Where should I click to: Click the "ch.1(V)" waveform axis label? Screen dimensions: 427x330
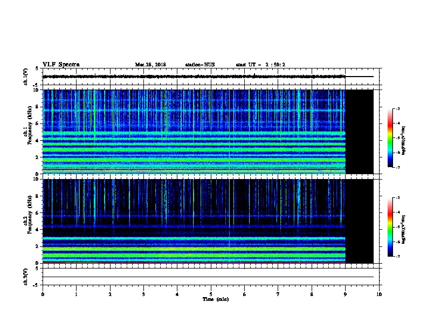point(26,77)
